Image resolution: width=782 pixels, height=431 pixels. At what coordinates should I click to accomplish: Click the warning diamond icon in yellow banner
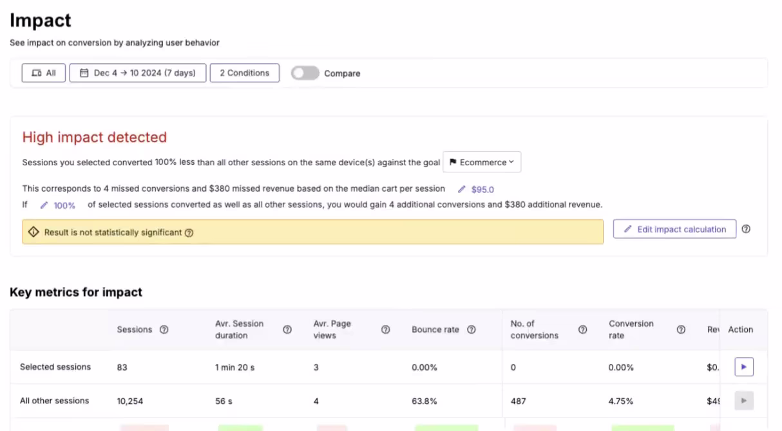coord(34,232)
